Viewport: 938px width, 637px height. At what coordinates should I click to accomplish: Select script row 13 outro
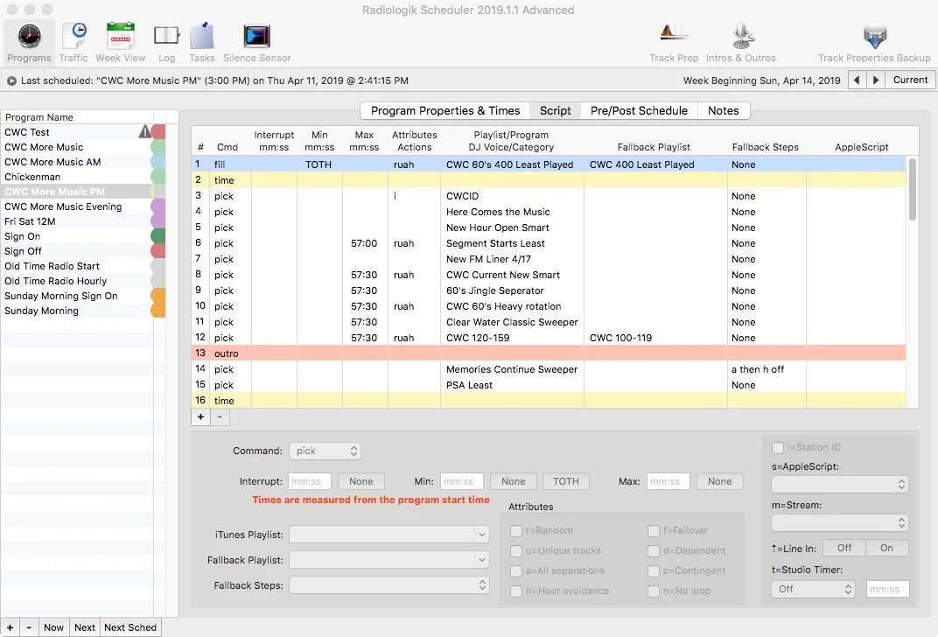pyautogui.click(x=549, y=353)
